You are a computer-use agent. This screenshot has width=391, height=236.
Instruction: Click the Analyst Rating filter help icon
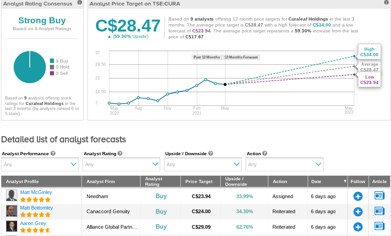[120, 153]
